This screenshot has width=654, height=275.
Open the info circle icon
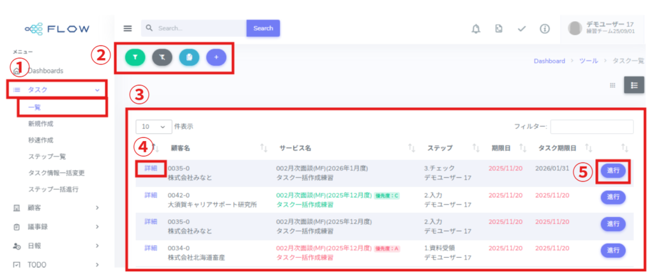pos(545,29)
